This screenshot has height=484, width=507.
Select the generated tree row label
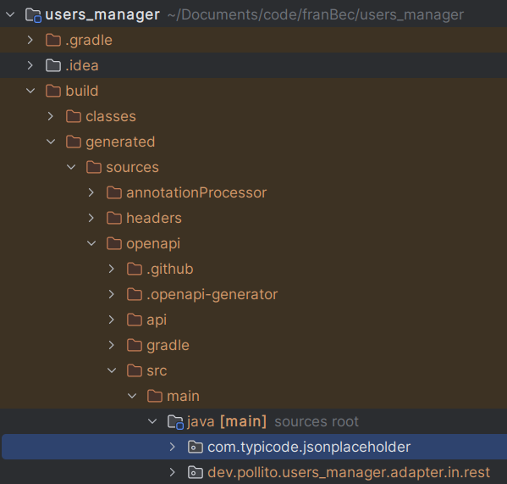point(120,142)
